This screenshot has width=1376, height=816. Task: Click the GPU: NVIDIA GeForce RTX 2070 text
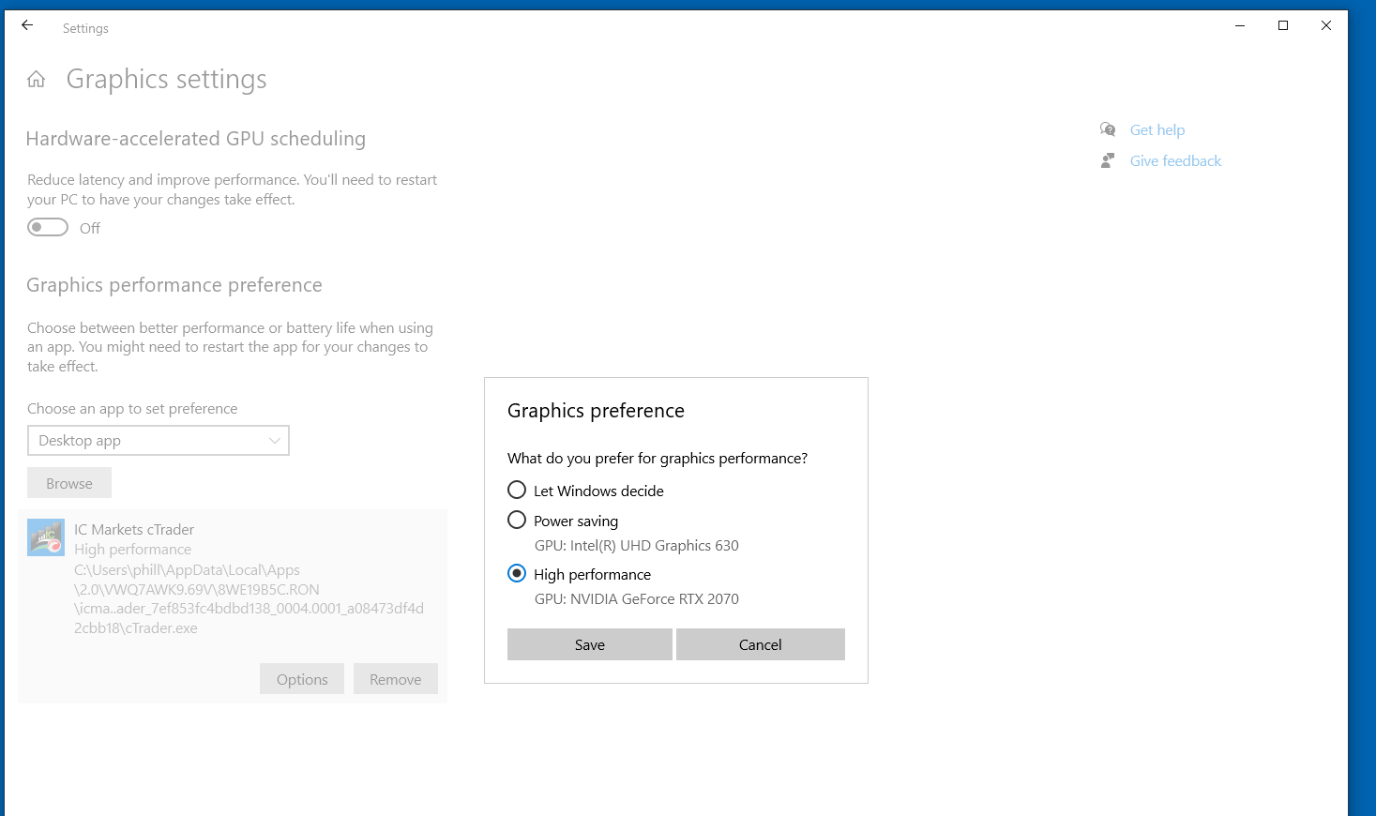tap(637, 599)
